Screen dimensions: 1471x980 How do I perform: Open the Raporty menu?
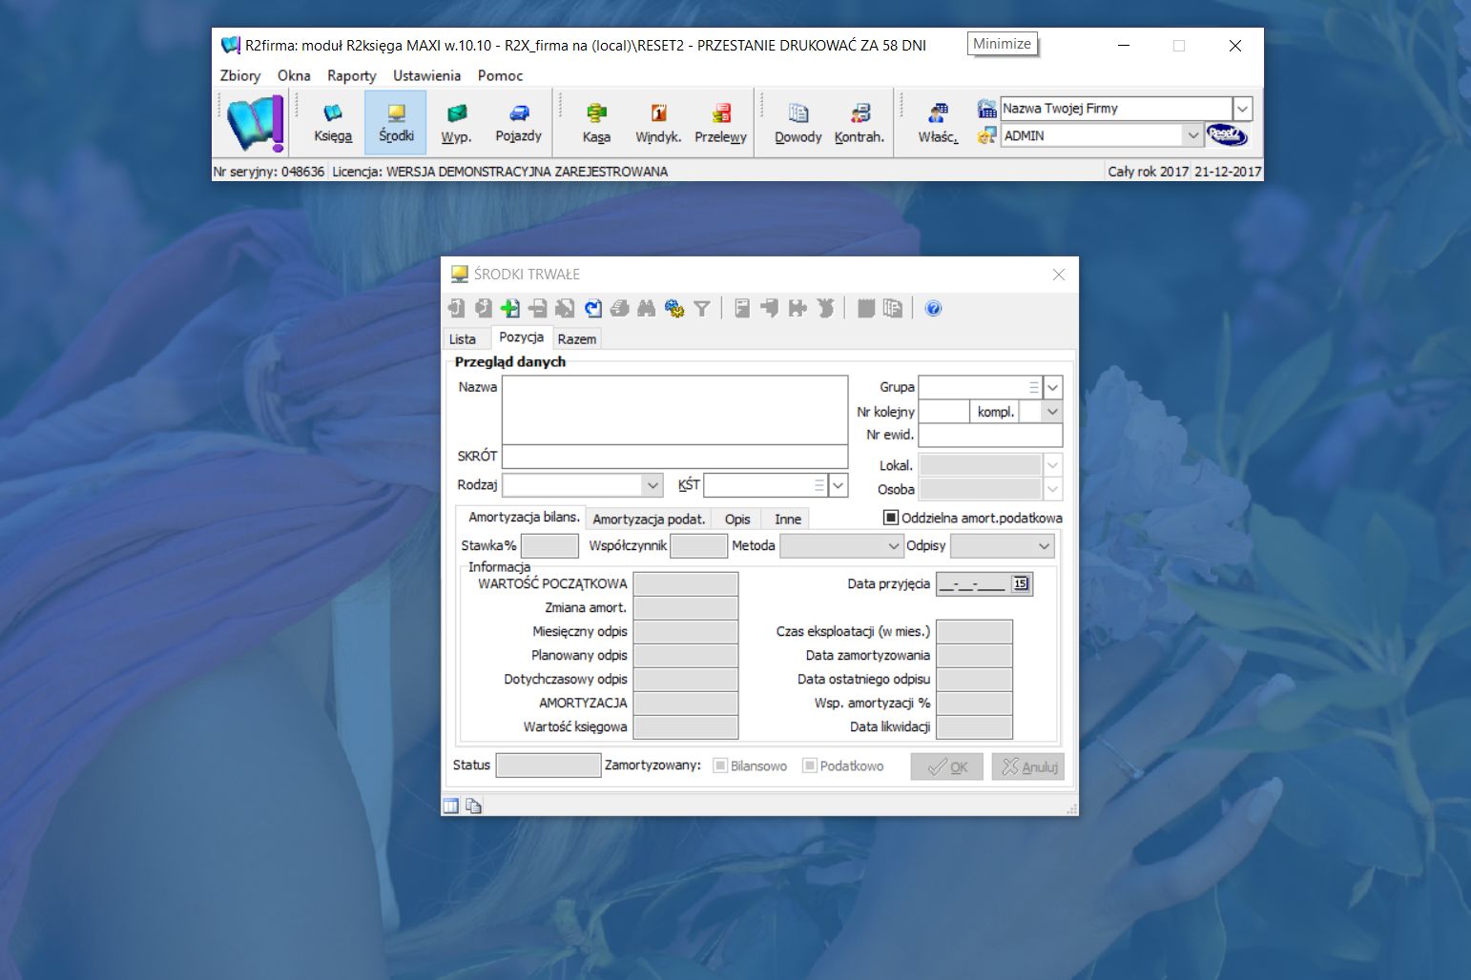click(x=351, y=75)
